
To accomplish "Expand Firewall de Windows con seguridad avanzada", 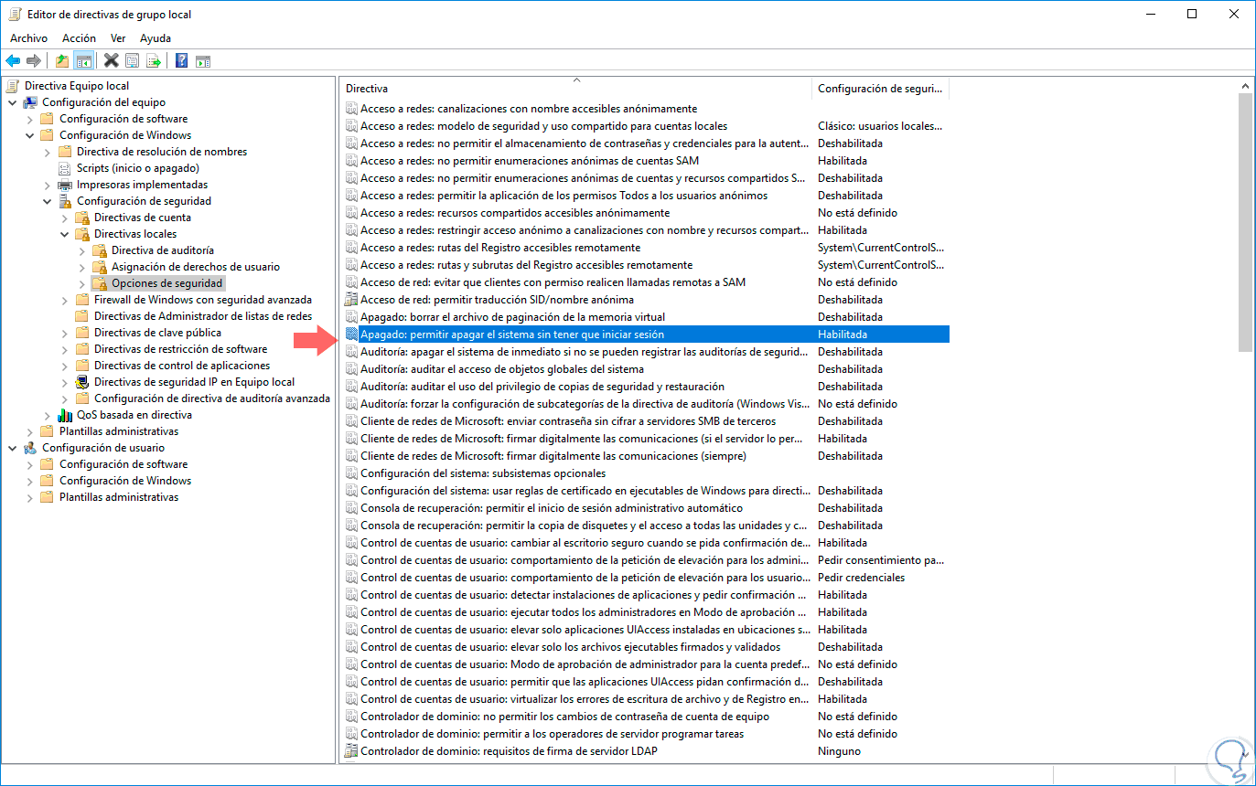I will [65, 300].
